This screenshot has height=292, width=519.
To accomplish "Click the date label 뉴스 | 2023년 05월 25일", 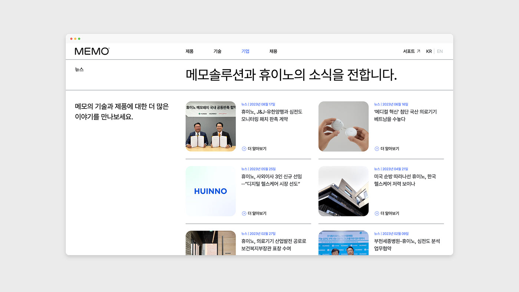I will 258,169.
